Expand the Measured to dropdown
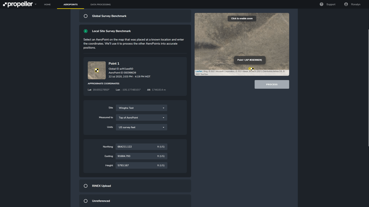The width and height of the screenshot is (369, 207). [x=141, y=117]
